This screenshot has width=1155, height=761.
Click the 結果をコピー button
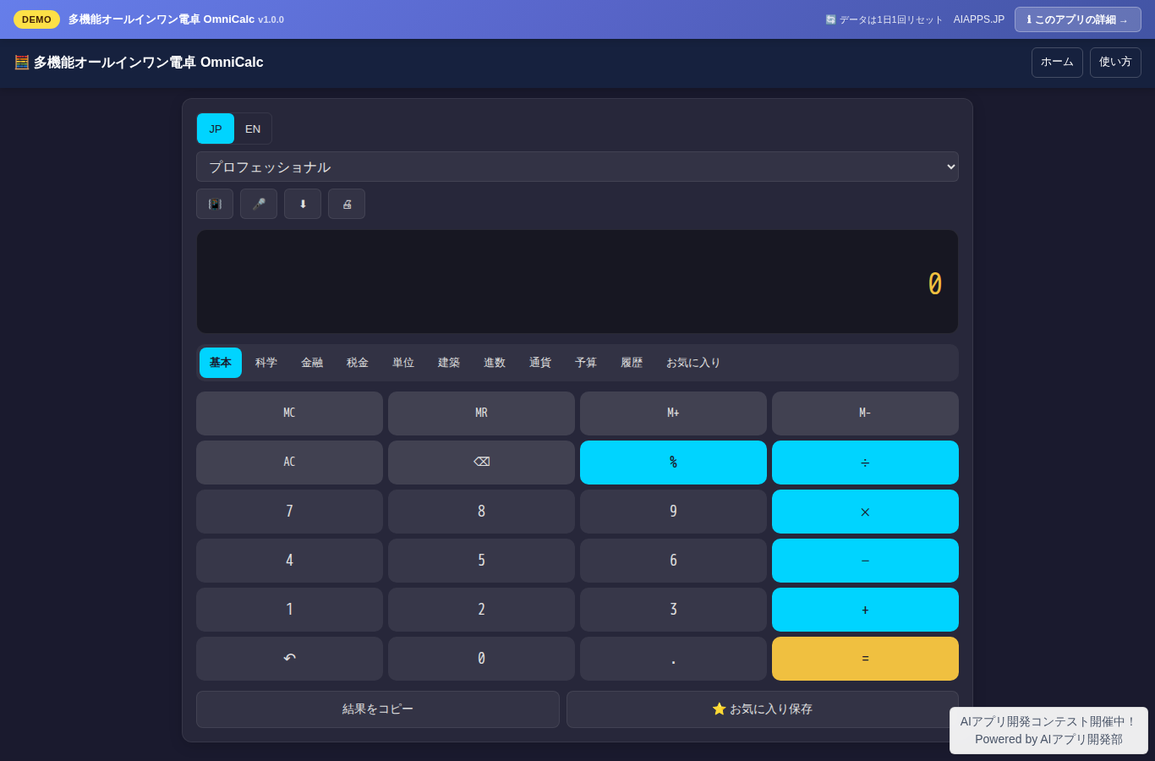[378, 709]
